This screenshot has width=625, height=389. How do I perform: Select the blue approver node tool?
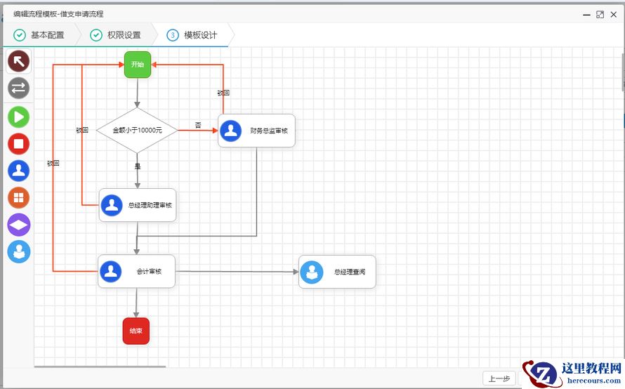pos(19,171)
